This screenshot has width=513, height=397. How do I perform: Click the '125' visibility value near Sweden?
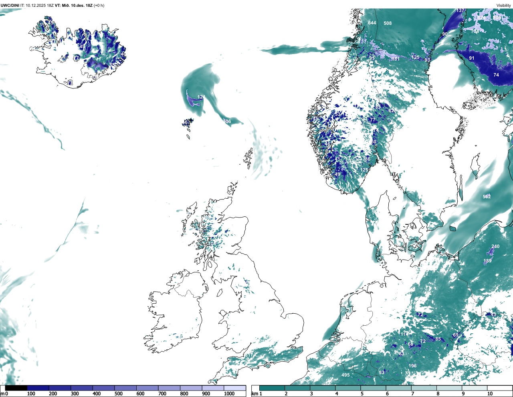[416, 57]
